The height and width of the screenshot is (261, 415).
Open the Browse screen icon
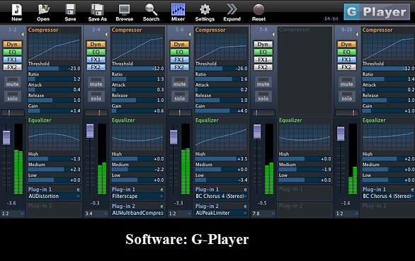tap(124, 10)
